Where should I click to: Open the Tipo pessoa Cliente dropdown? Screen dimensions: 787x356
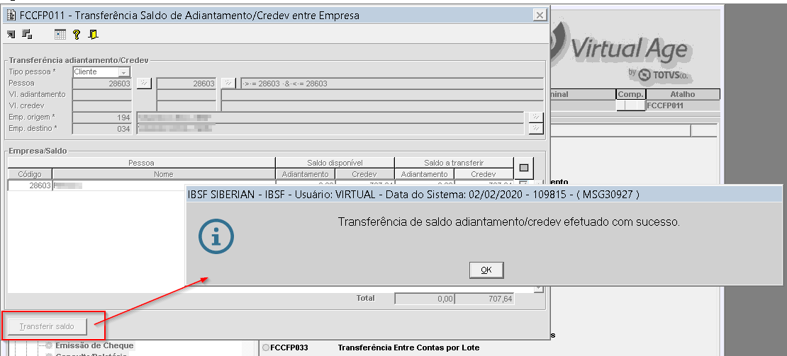(x=123, y=72)
